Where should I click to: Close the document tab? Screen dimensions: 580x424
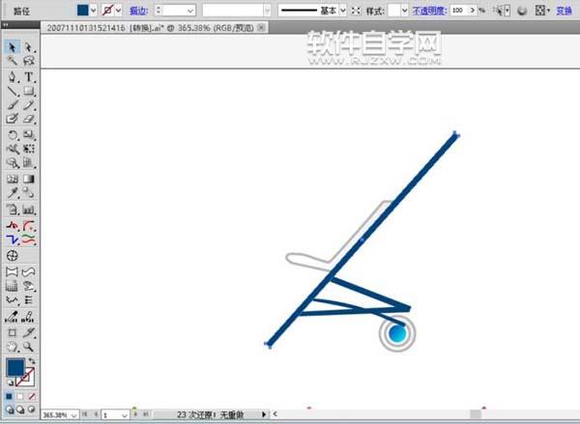tap(261, 27)
